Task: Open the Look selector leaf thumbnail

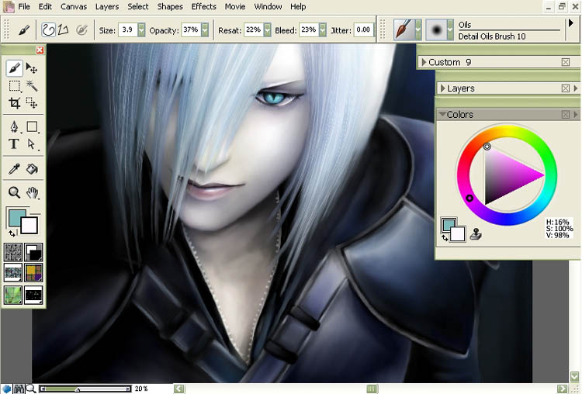Action: click(x=13, y=295)
